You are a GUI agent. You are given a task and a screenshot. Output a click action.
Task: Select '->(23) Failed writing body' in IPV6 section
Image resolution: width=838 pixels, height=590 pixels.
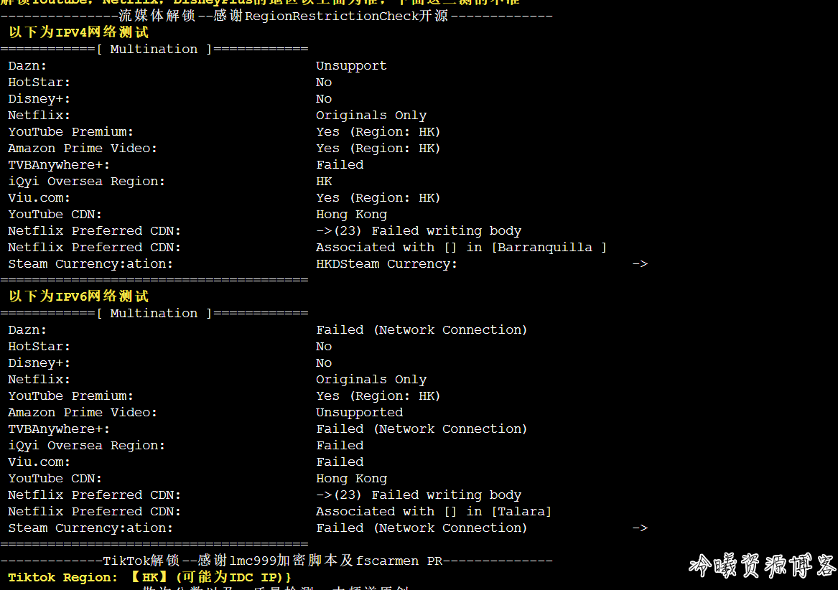pyautogui.click(x=419, y=495)
